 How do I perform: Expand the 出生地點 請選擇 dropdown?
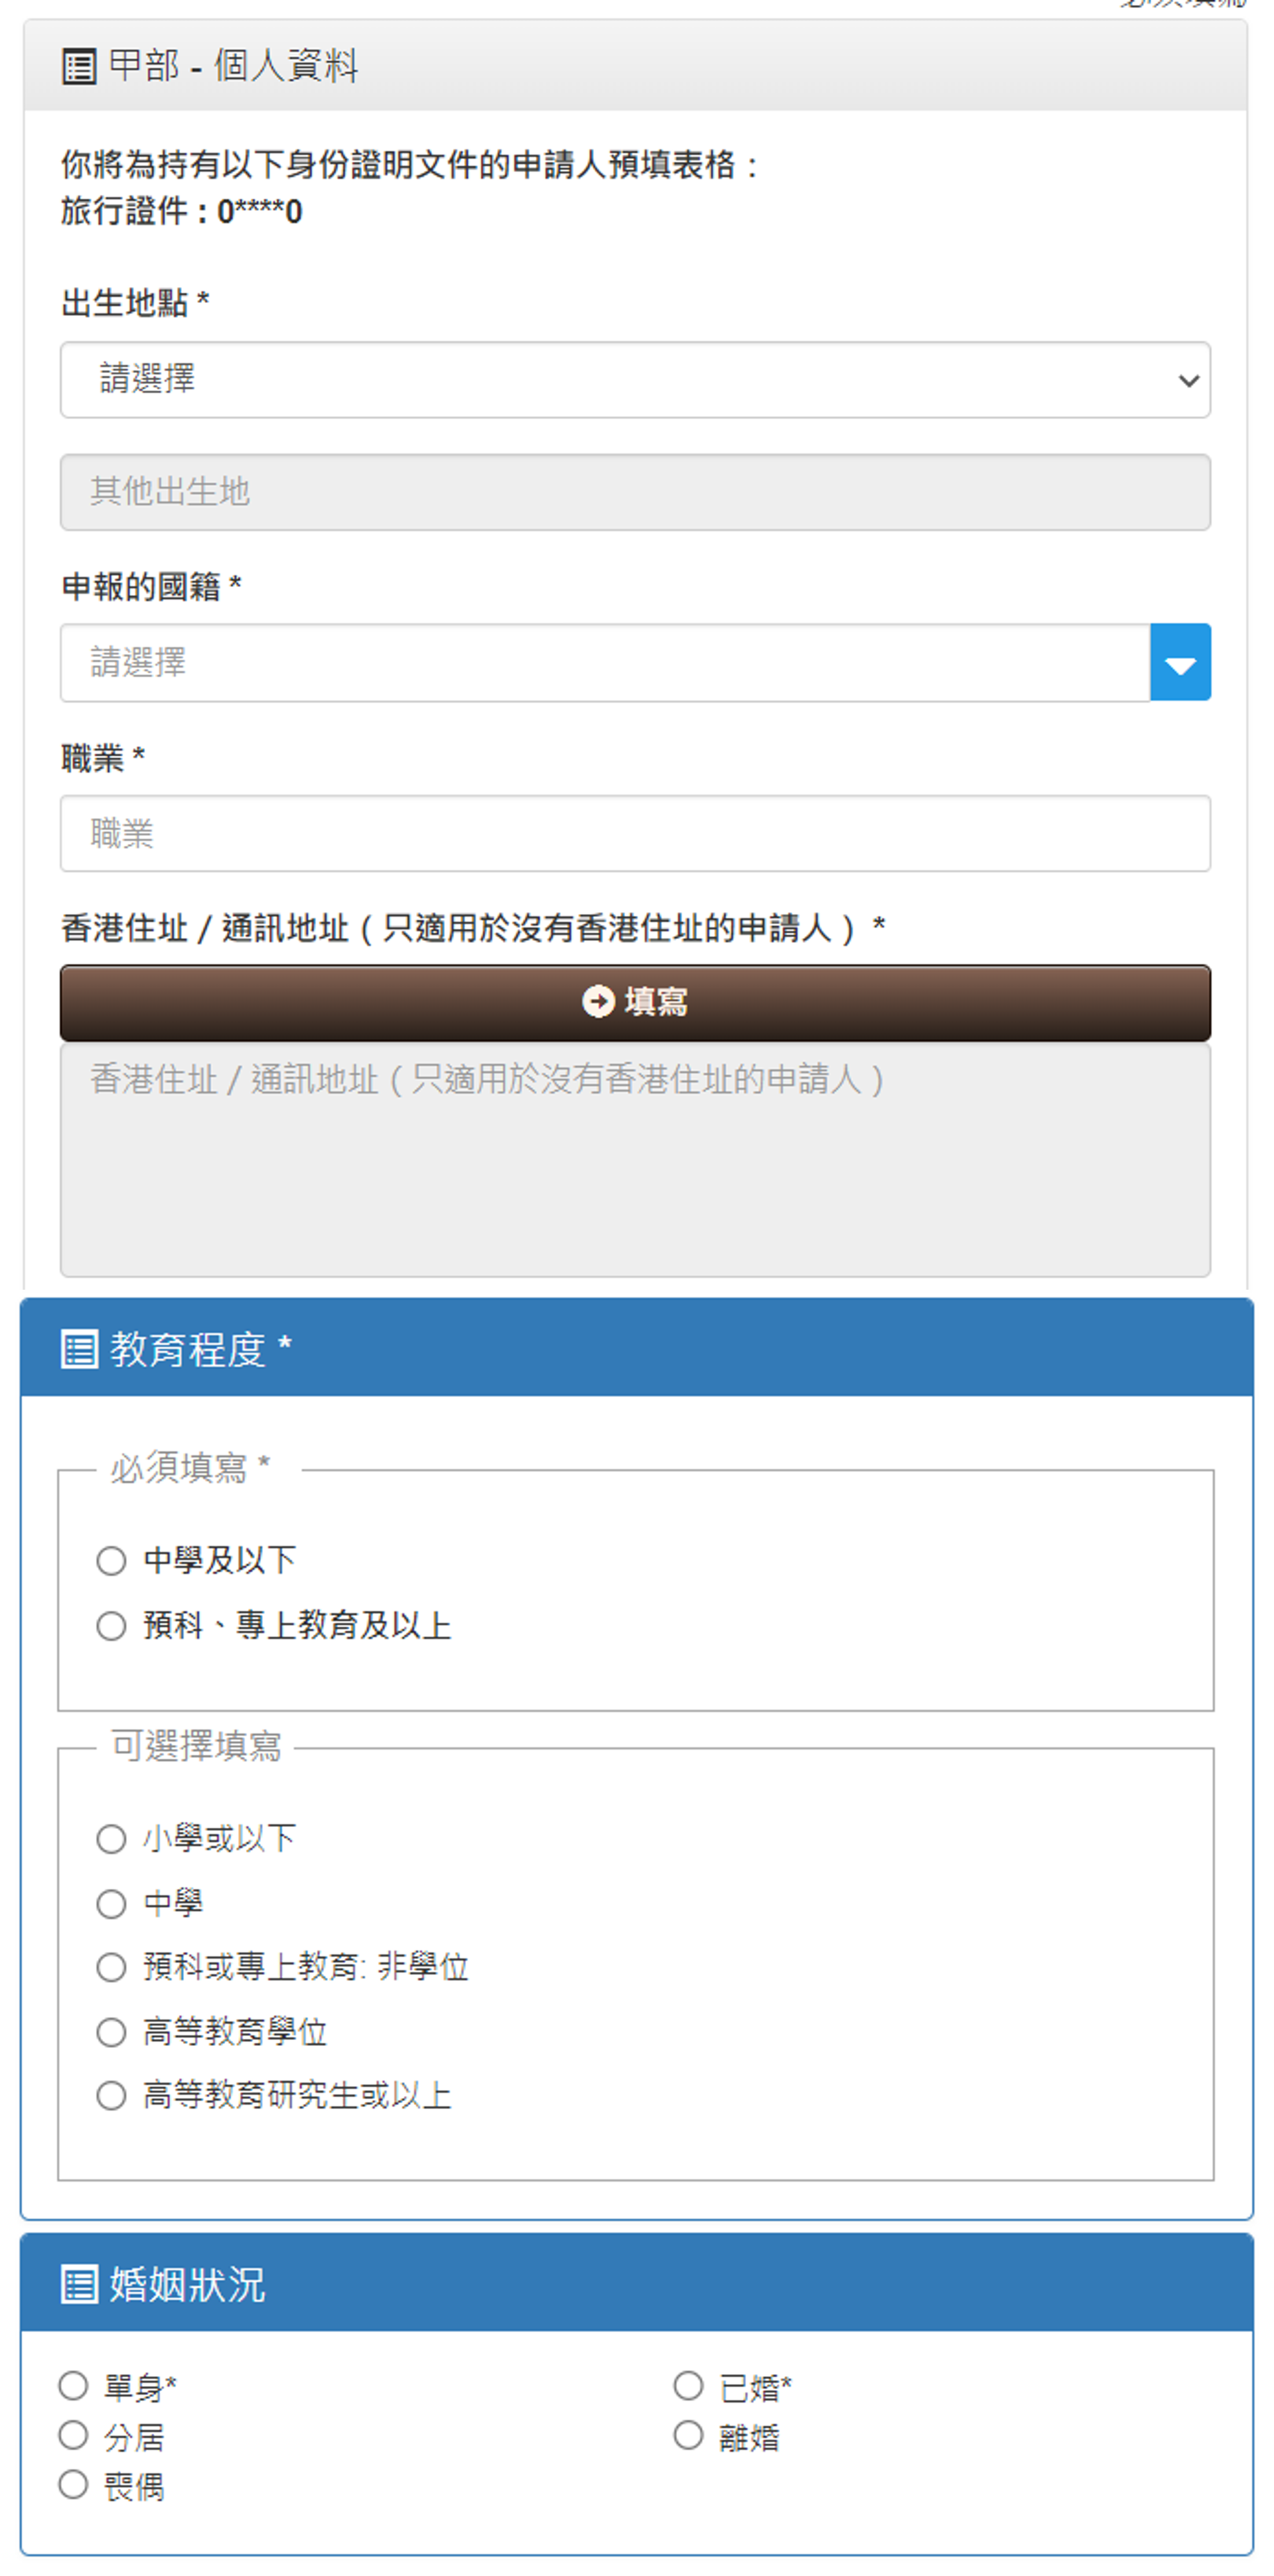635,380
